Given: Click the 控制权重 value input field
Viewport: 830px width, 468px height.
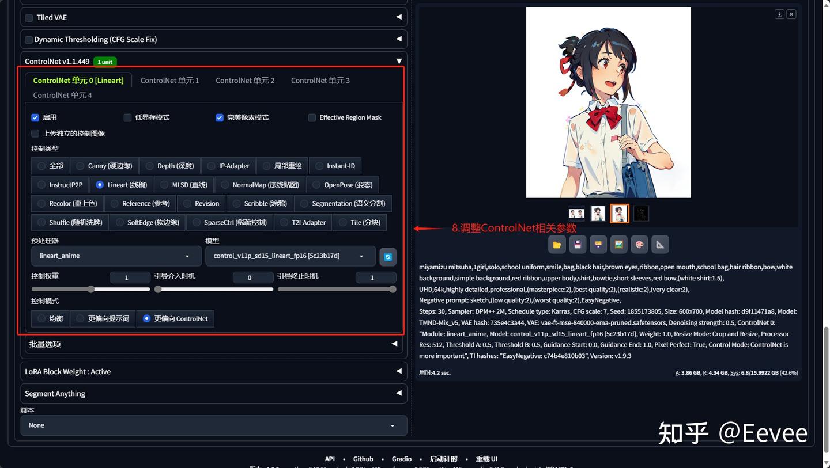Looking at the screenshot, I should coord(130,277).
